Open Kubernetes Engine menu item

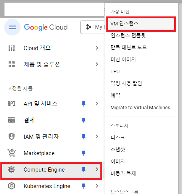pos(52,186)
